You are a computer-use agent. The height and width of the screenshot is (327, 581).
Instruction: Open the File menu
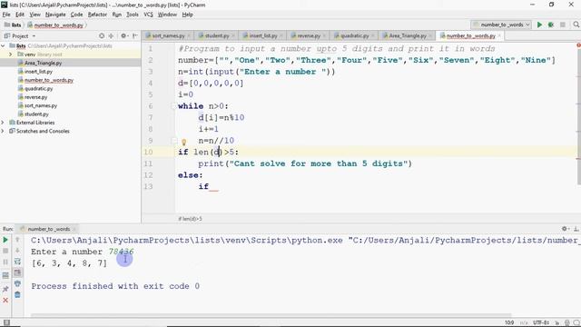[x=6, y=15]
